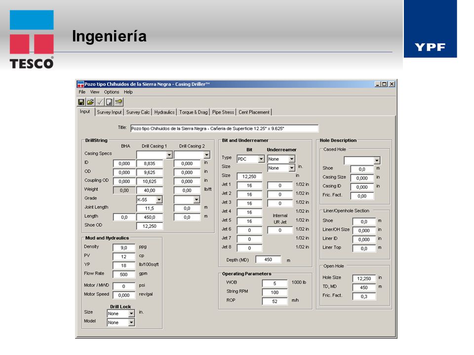
Task: Open Drill Casing 2 Grade dropdown
Action: [197, 200]
